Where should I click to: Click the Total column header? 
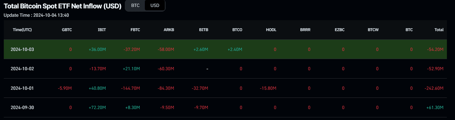coord(439,30)
